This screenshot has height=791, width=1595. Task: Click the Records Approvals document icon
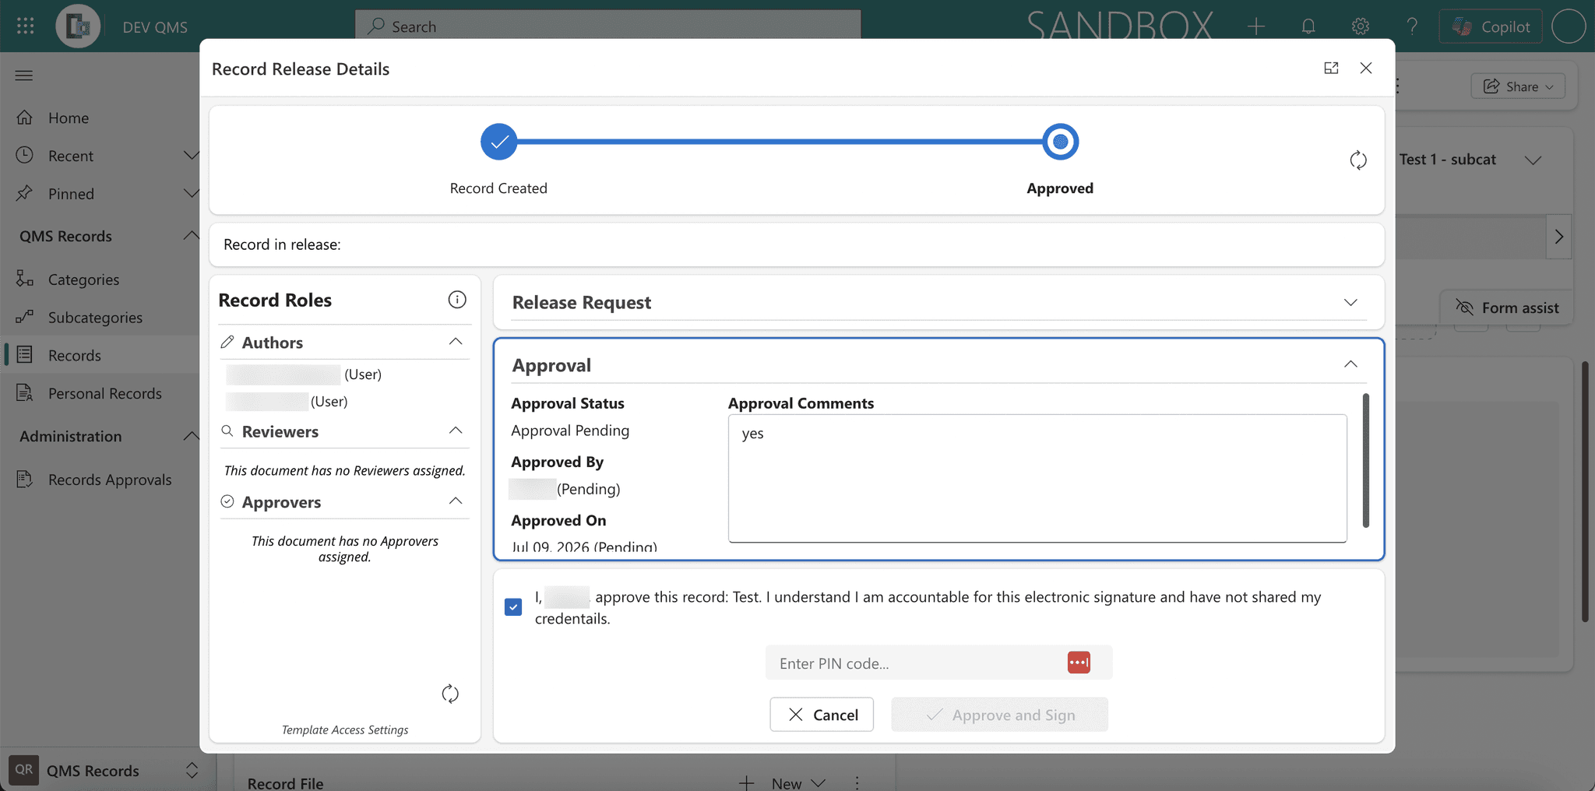point(25,479)
